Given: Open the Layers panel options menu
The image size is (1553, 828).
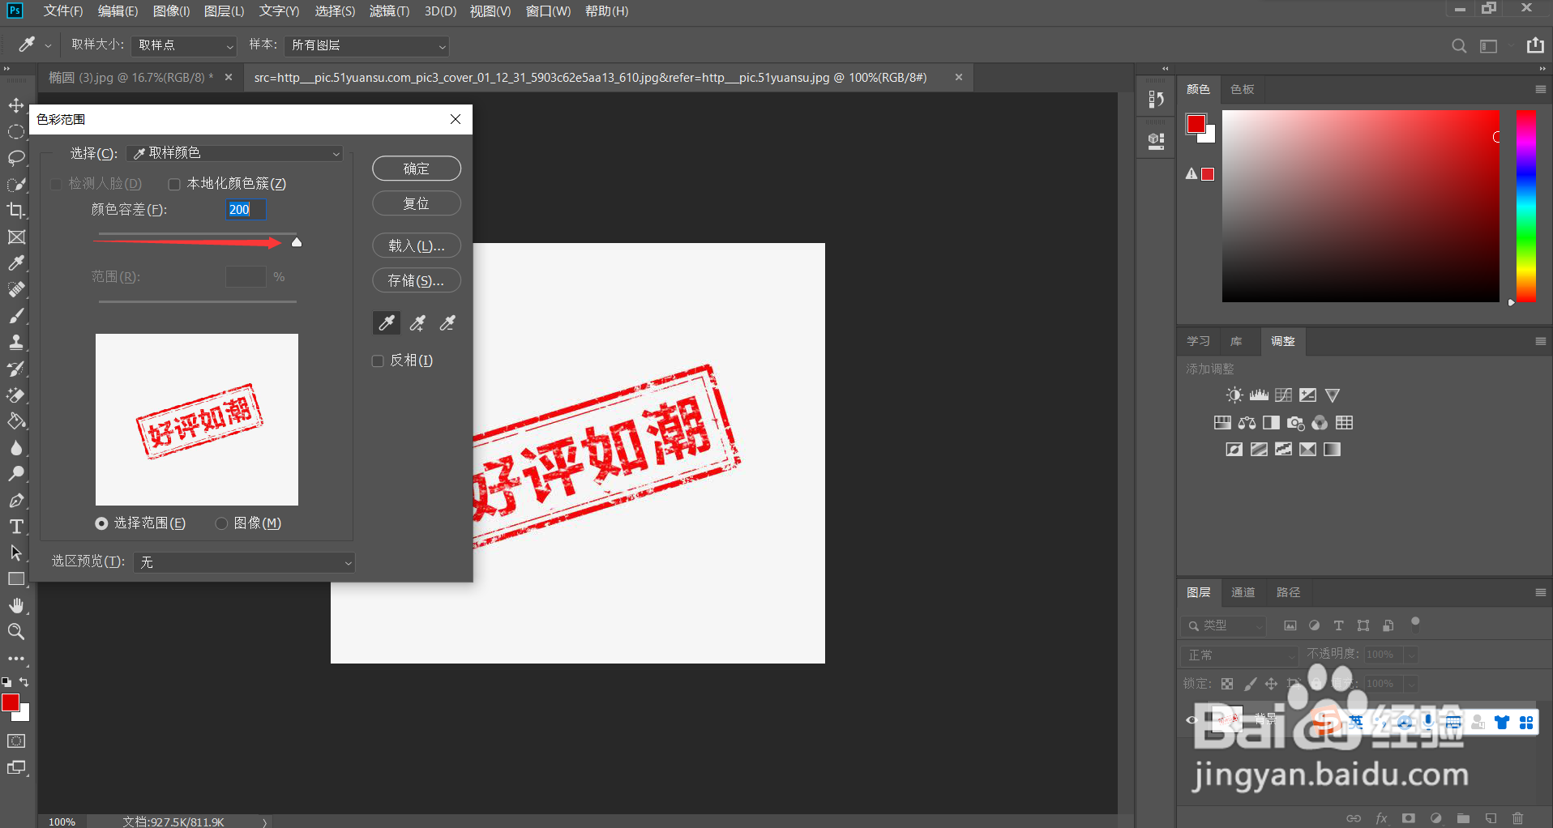Looking at the screenshot, I should click(x=1540, y=592).
